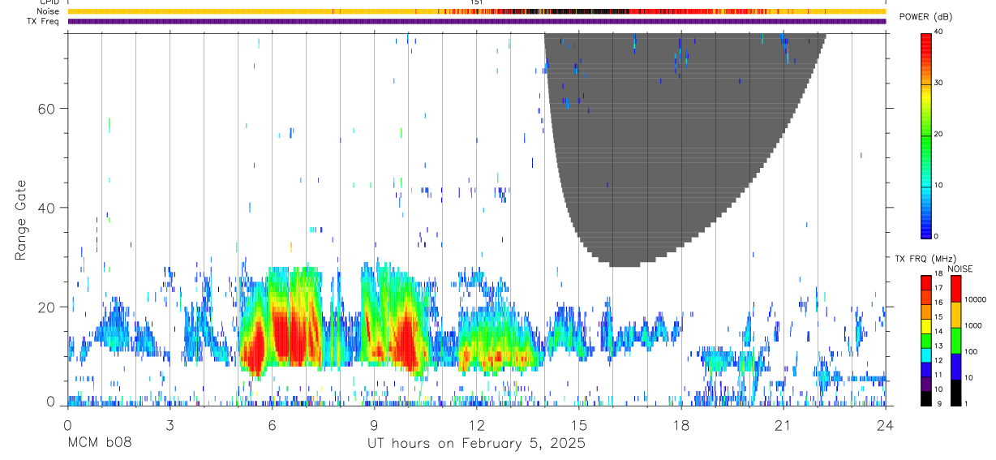Click the "POWER (dB)" legend title

[925, 18]
